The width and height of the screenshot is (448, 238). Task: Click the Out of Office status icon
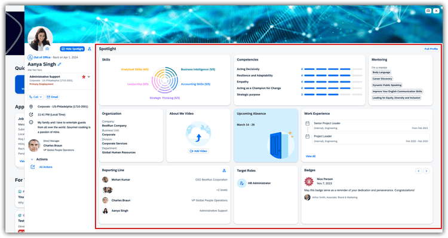(30, 57)
